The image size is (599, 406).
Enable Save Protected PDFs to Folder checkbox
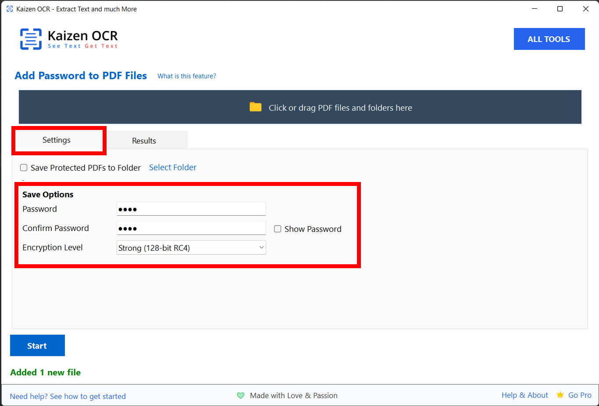tap(24, 168)
